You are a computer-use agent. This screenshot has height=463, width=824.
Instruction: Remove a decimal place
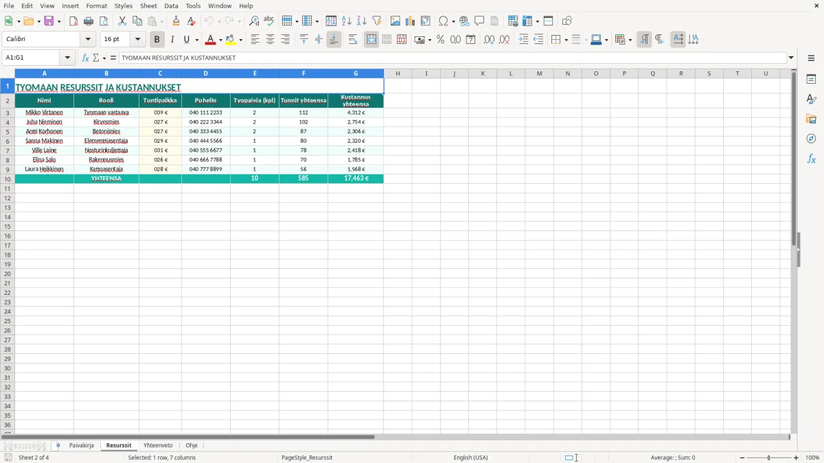click(504, 40)
